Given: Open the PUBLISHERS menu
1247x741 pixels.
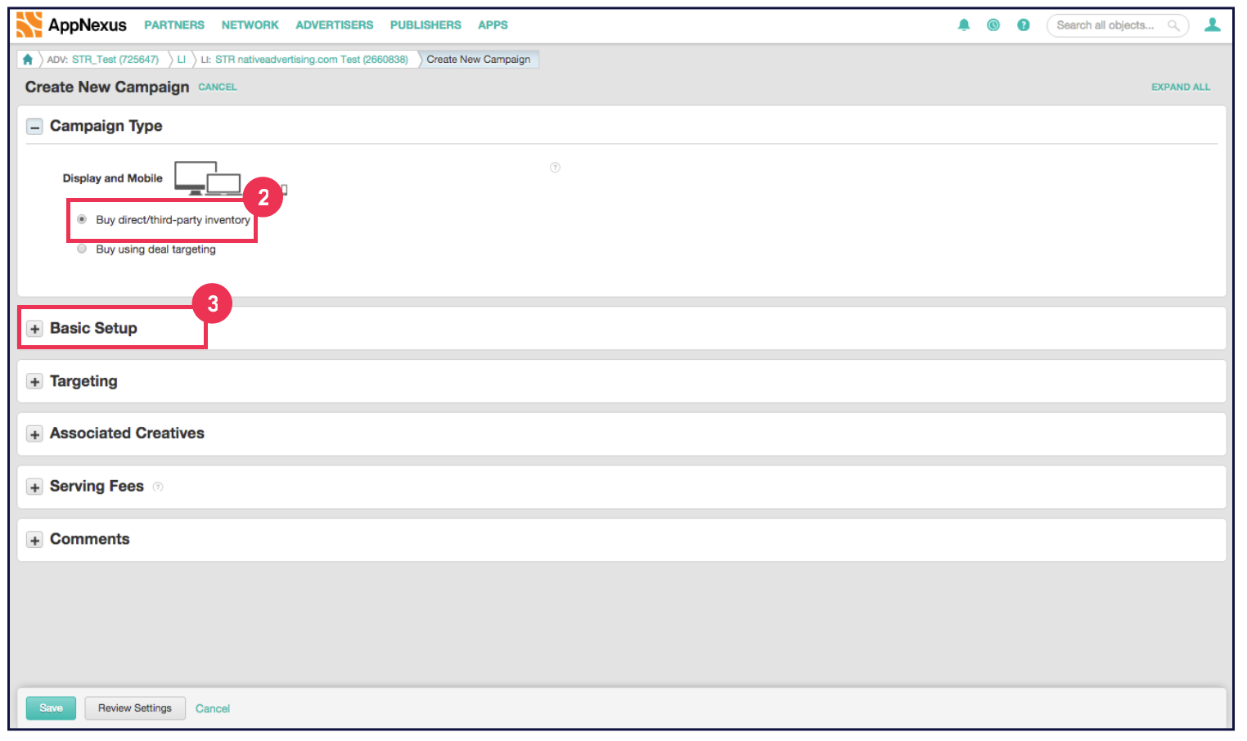Looking at the screenshot, I should click(x=425, y=25).
